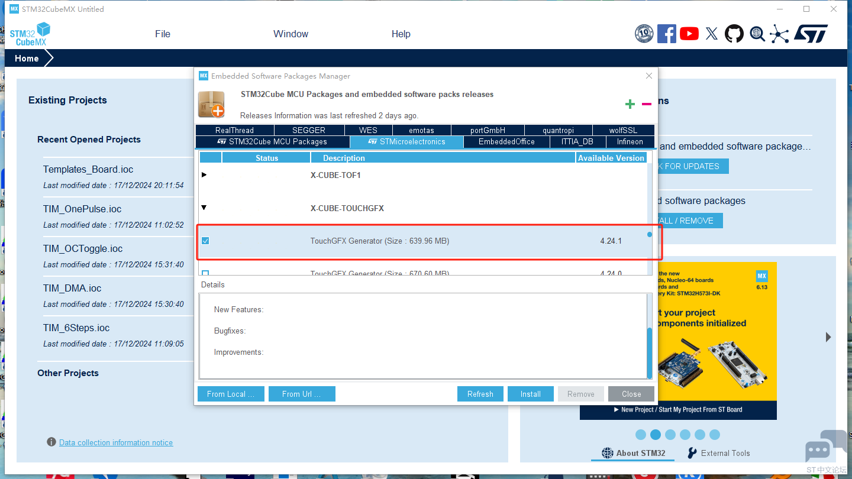Open recent project TIM_OCToggle.ioc
The width and height of the screenshot is (852, 479).
pos(83,248)
